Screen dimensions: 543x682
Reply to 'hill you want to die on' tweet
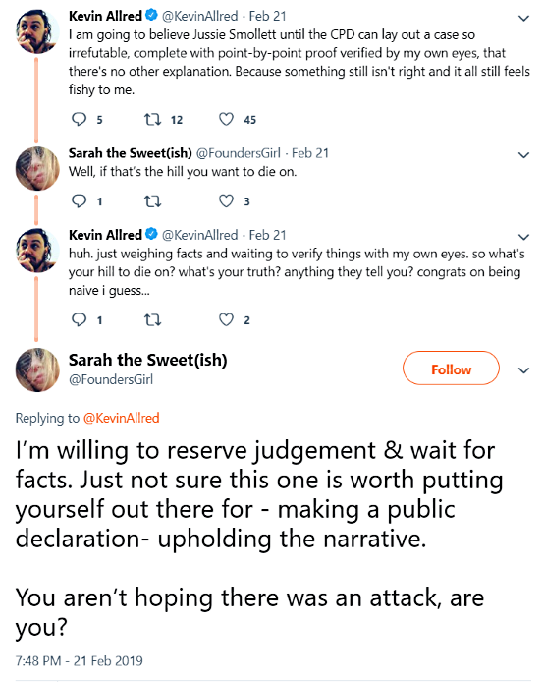click(x=80, y=200)
